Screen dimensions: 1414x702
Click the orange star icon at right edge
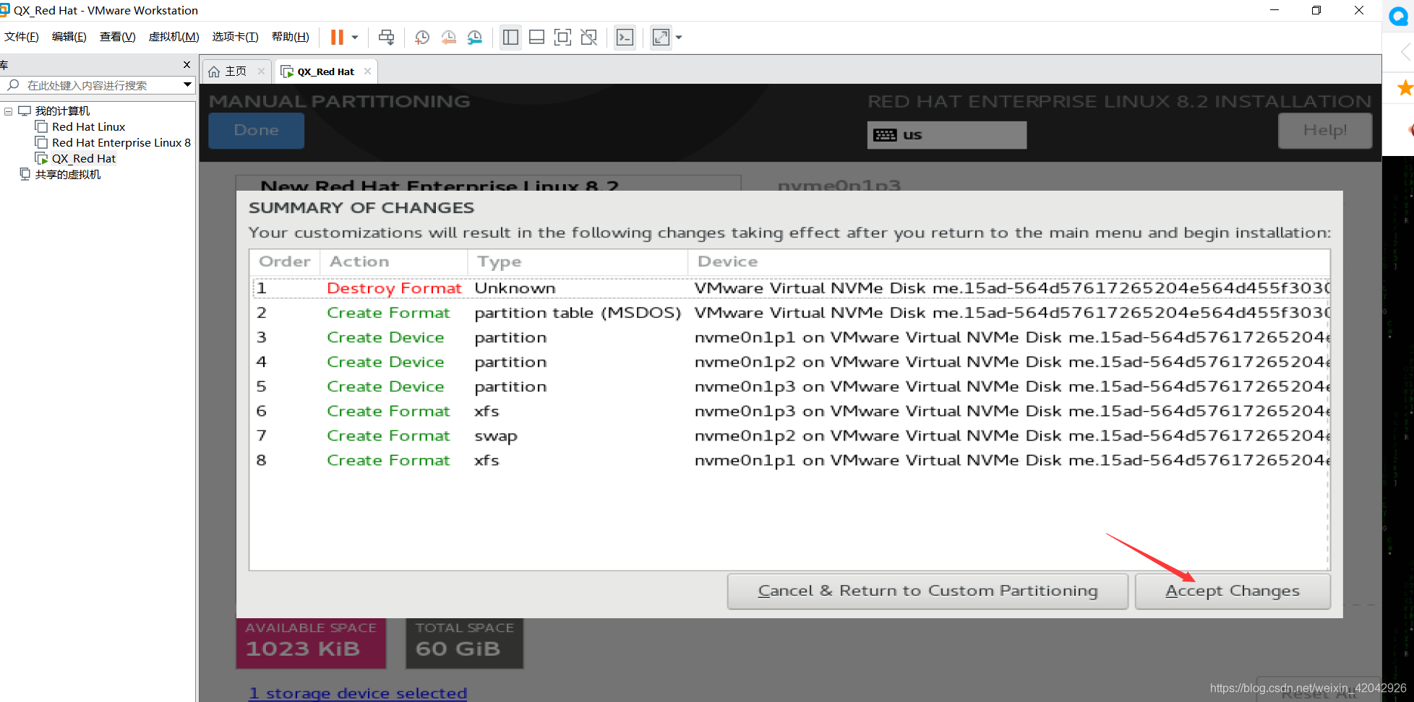click(x=1405, y=88)
